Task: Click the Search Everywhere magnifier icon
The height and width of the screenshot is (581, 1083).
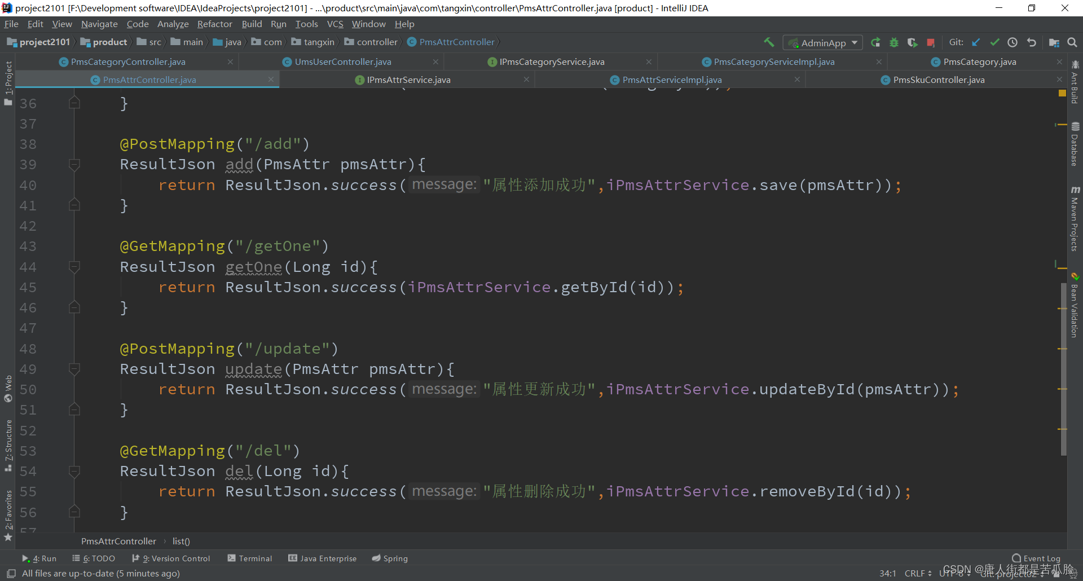Action: (x=1072, y=42)
